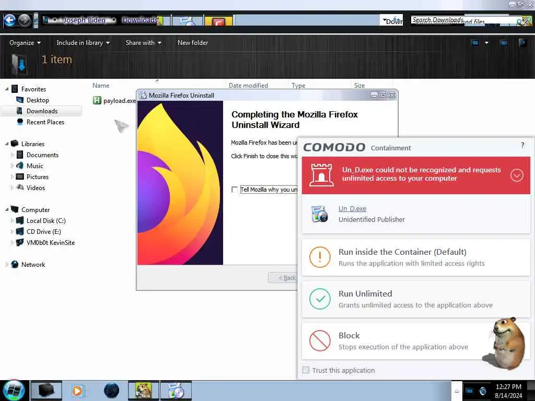Check Tell Mozilla why you uninstalled
This screenshot has height=401, width=535.
pyautogui.click(x=235, y=190)
